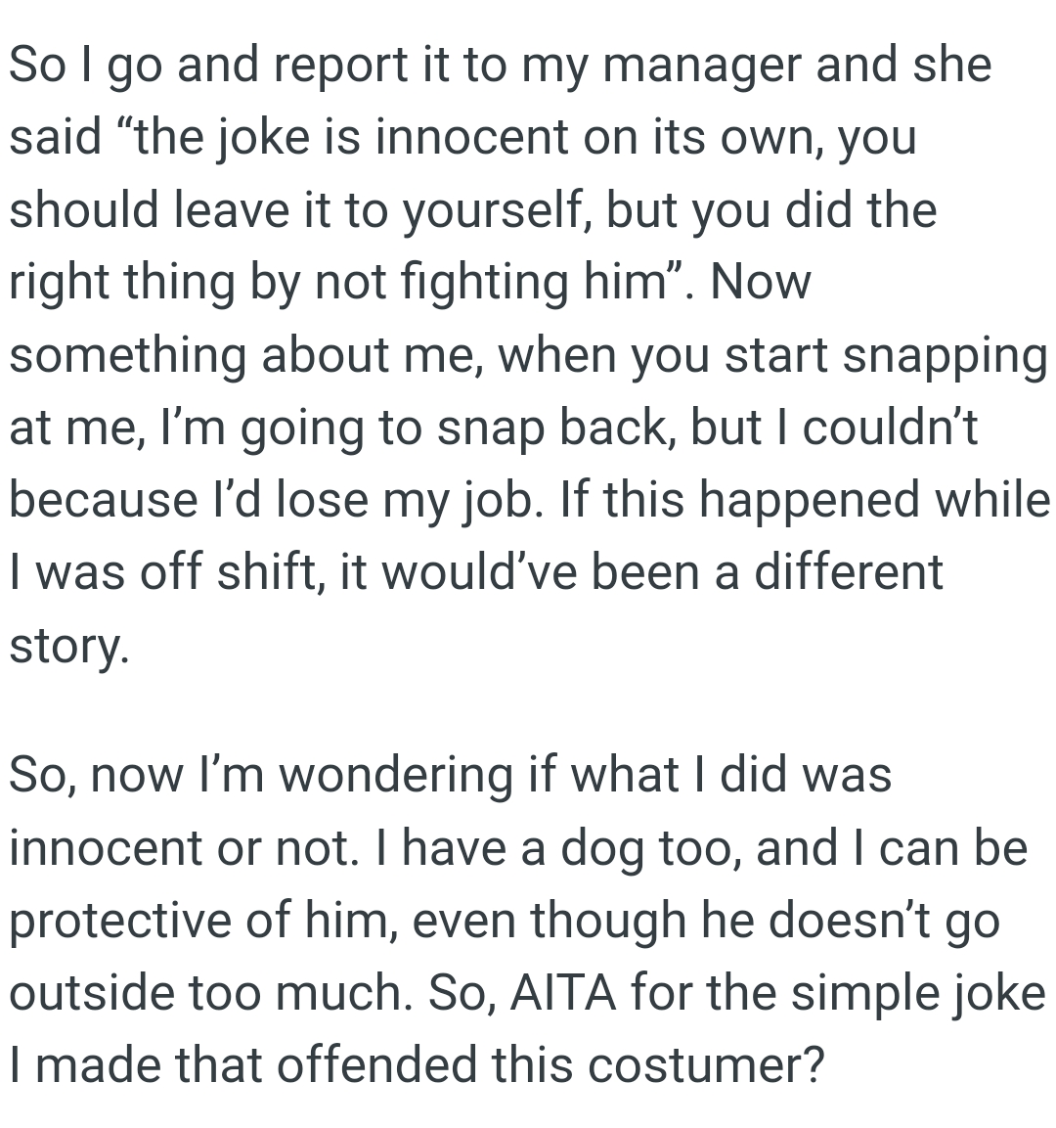Image resolution: width=1056 pixels, height=1128 pixels.
Task: Click the word "couldn't" in the text
Action: (890, 428)
